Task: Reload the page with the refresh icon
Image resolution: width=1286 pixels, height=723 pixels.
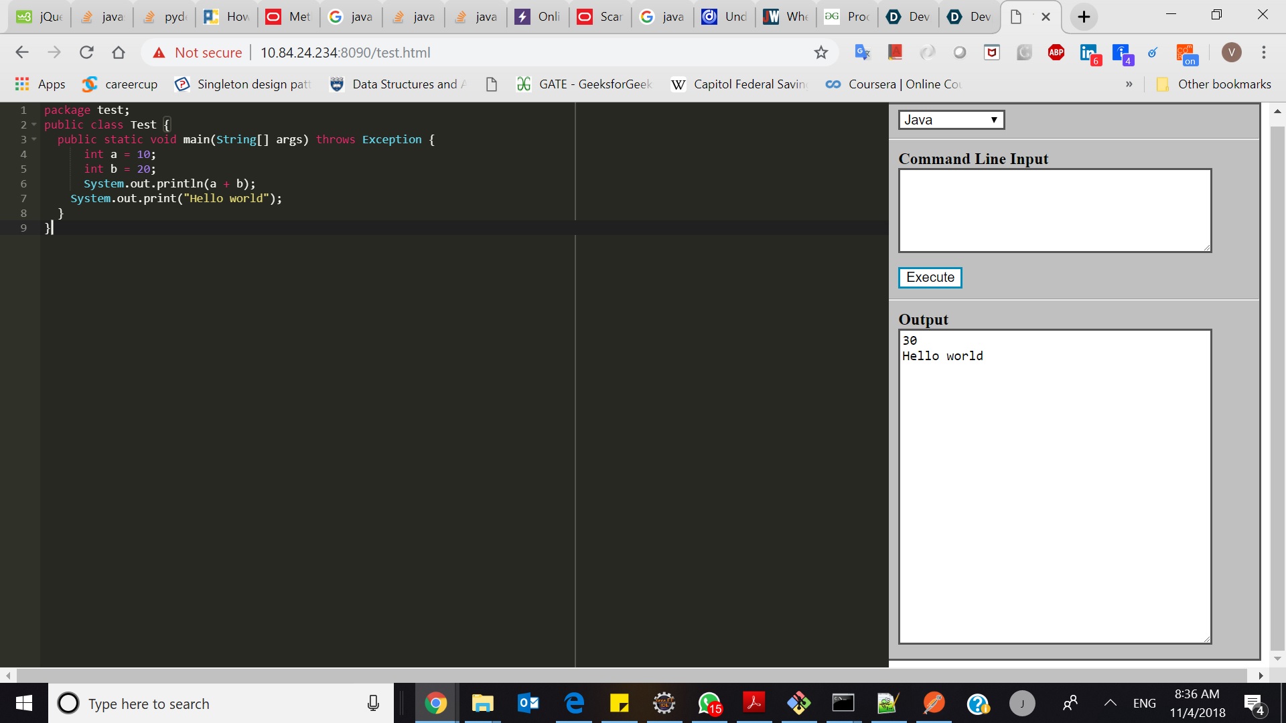Action: tap(86, 52)
